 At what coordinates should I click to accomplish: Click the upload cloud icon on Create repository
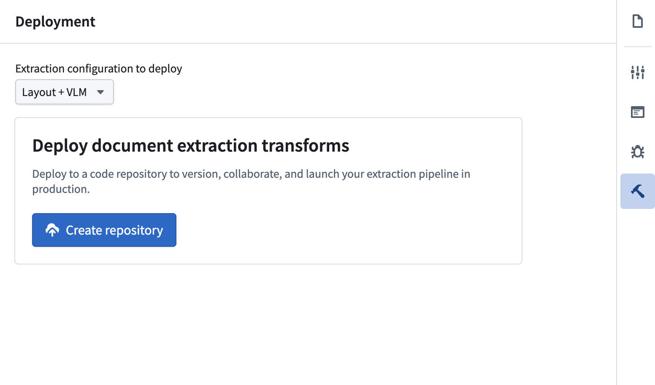(x=51, y=230)
